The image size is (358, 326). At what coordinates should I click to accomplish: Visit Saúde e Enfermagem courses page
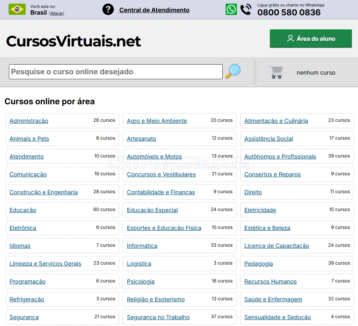[x=273, y=299]
